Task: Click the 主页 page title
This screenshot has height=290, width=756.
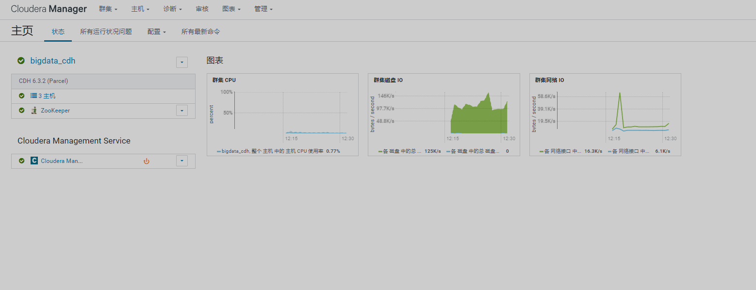Action: (x=22, y=31)
